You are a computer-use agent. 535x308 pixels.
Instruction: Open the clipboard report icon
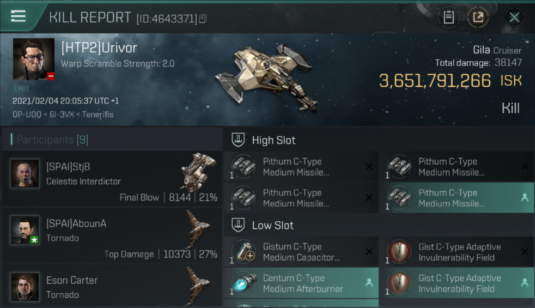[x=449, y=18]
